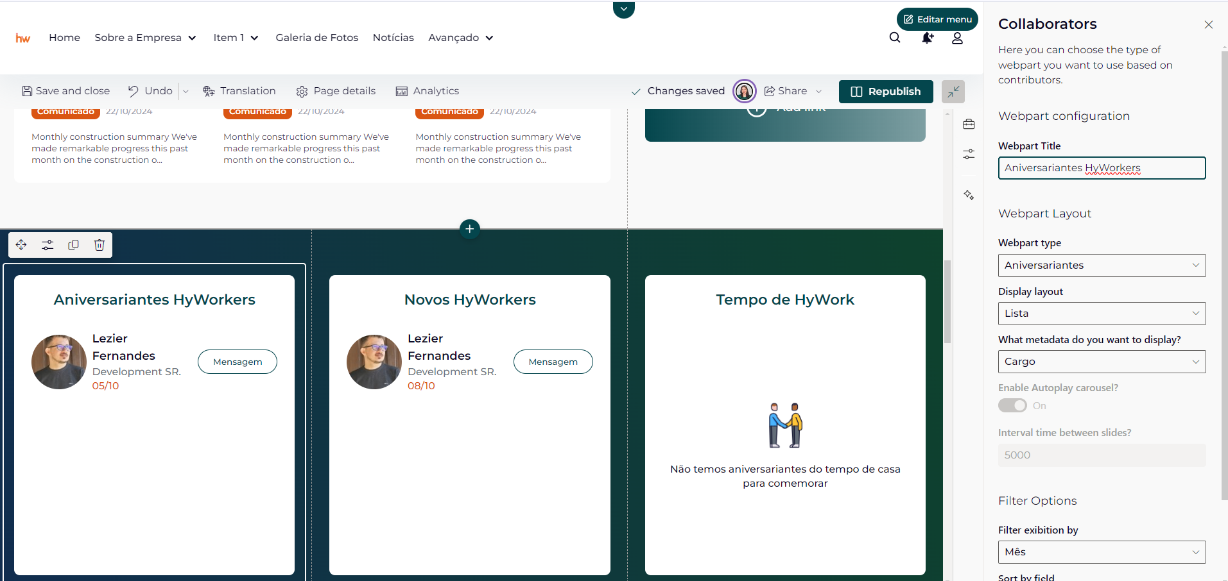Open the briefcase sidebar icon

coord(969,124)
